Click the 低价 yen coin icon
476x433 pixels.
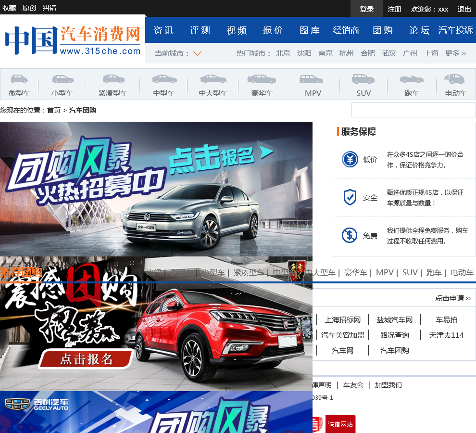(350, 159)
